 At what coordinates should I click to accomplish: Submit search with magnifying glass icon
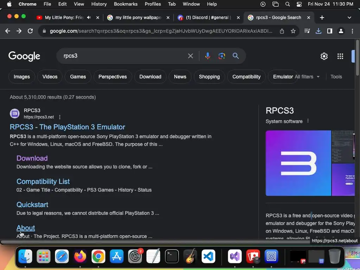pyautogui.click(x=236, y=56)
